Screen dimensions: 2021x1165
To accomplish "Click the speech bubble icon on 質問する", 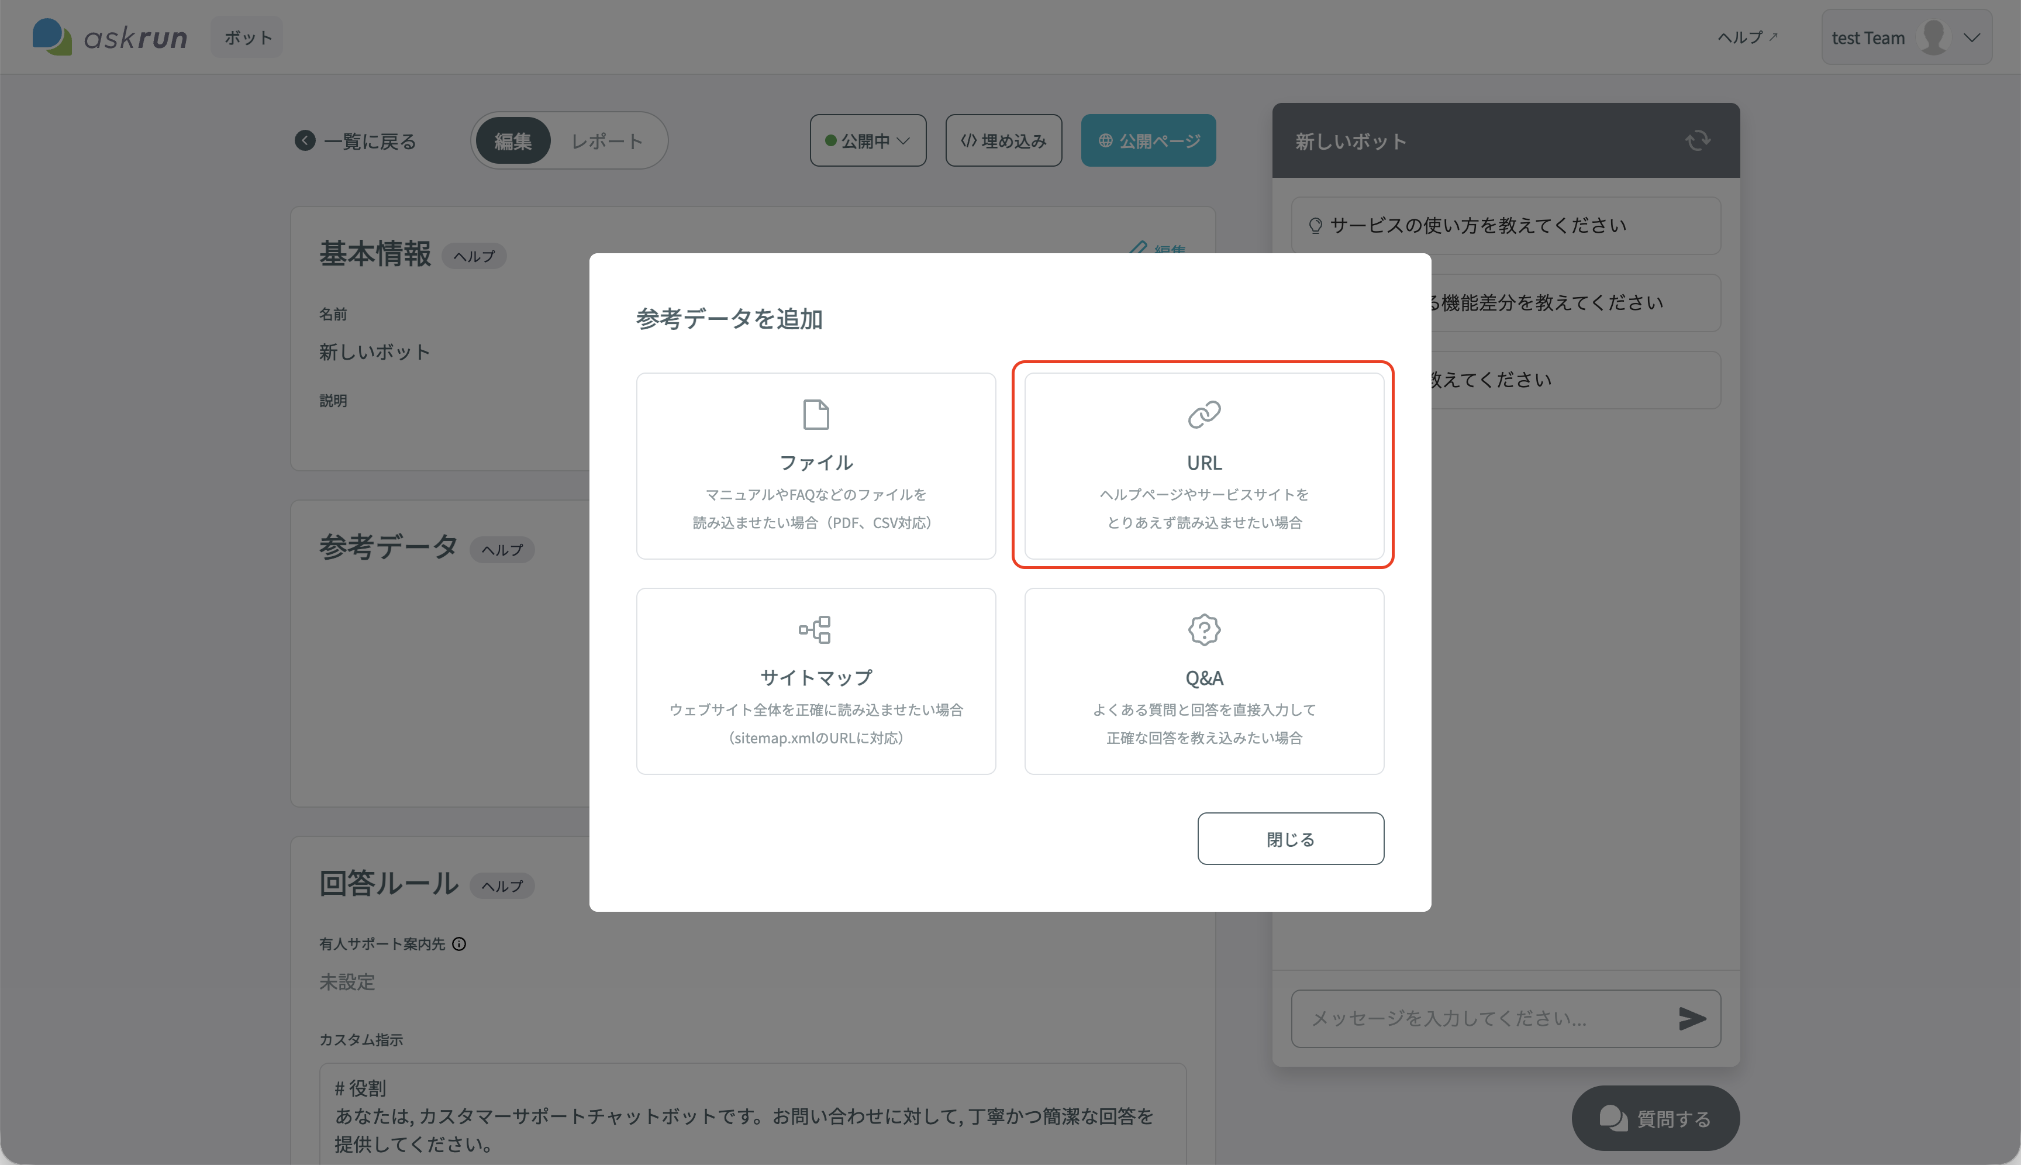I will (x=1613, y=1118).
